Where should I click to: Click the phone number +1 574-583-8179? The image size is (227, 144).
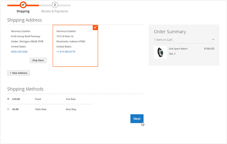[x=66, y=52]
